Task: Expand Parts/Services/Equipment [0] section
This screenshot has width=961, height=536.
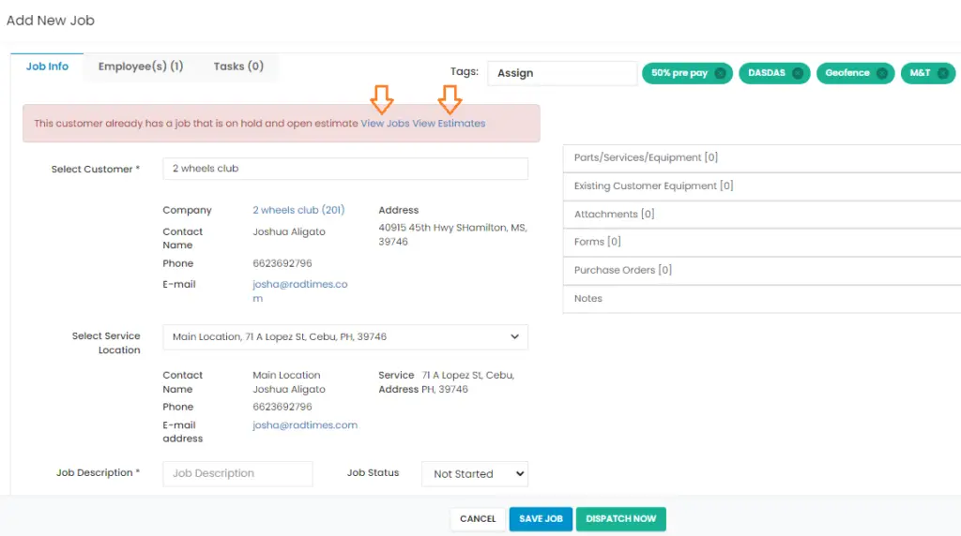Action: [x=762, y=157]
